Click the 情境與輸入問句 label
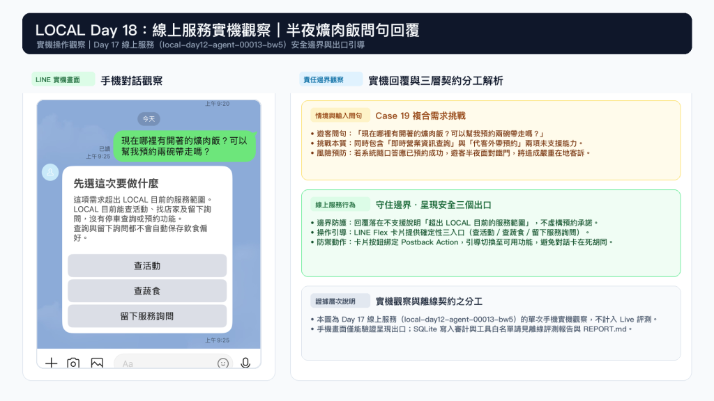The image size is (714, 401). point(340,116)
